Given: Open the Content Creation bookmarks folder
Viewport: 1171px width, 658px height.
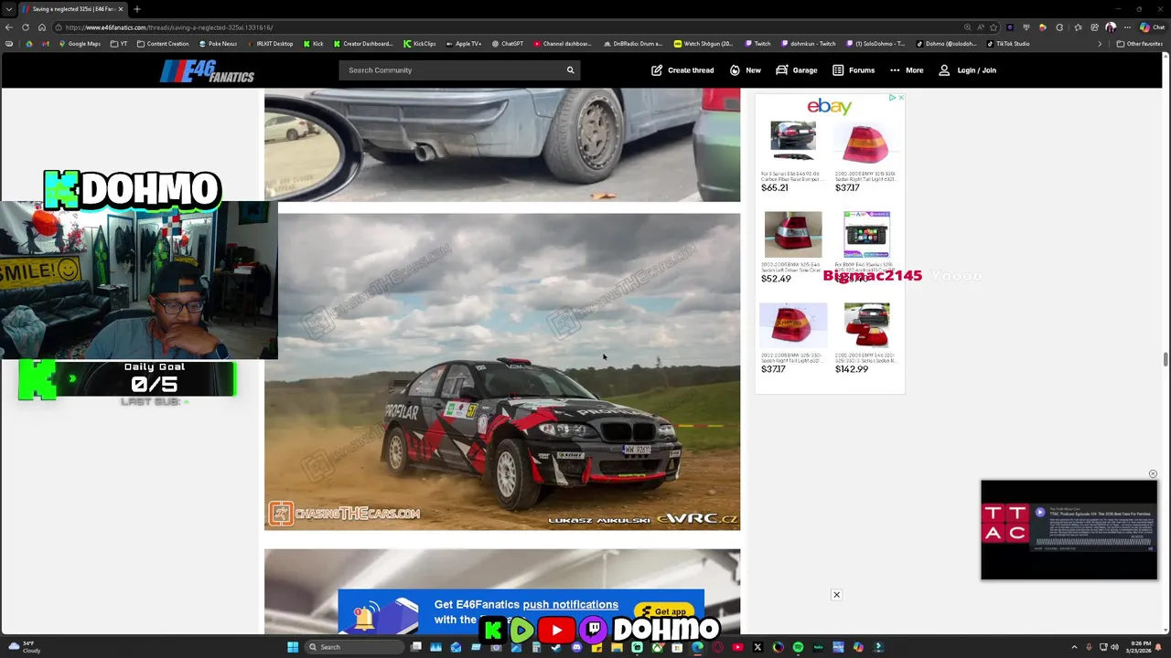Looking at the screenshot, I should click(162, 44).
